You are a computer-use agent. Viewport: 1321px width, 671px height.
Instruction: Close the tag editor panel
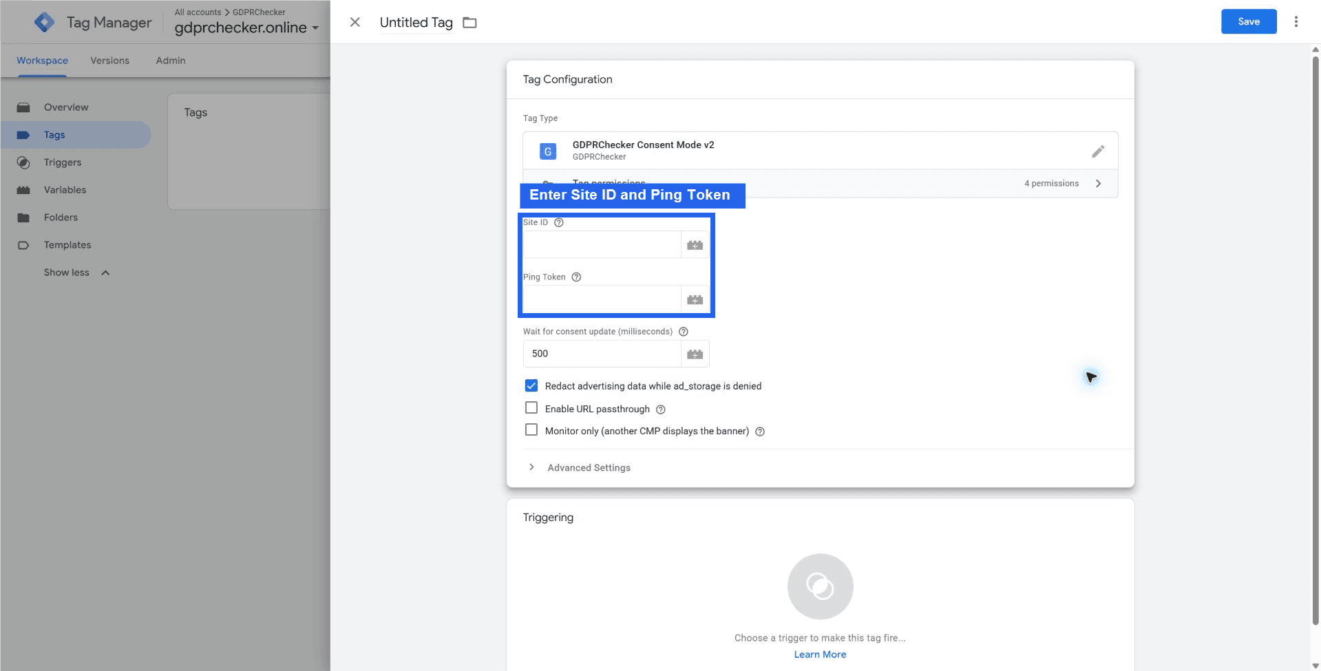(355, 22)
